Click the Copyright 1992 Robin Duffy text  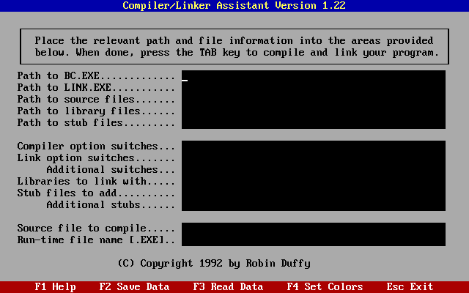[219, 263]
